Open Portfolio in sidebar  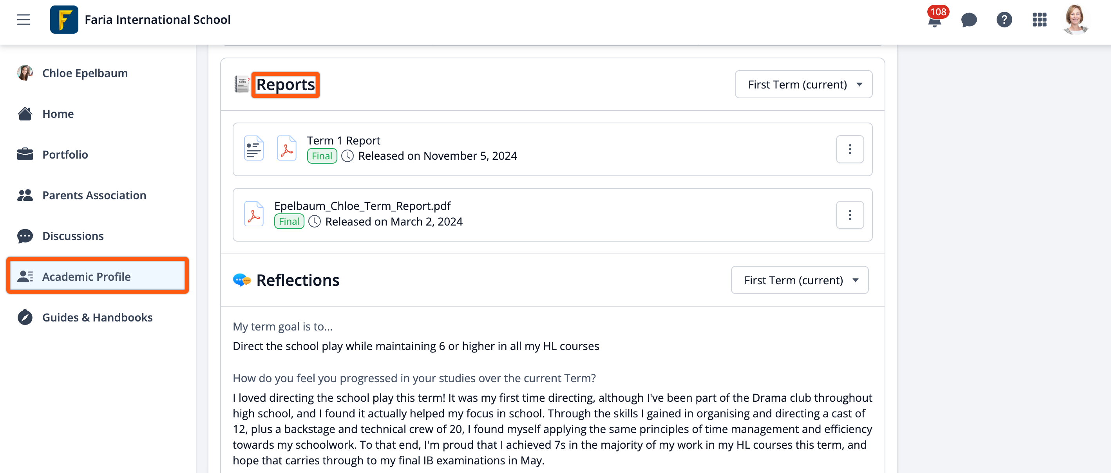click(65, 154)
